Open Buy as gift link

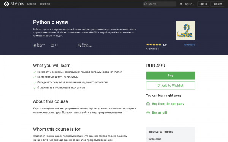point(160,112)
